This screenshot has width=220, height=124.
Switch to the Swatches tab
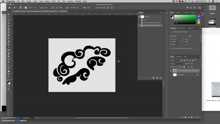[178, 12]
